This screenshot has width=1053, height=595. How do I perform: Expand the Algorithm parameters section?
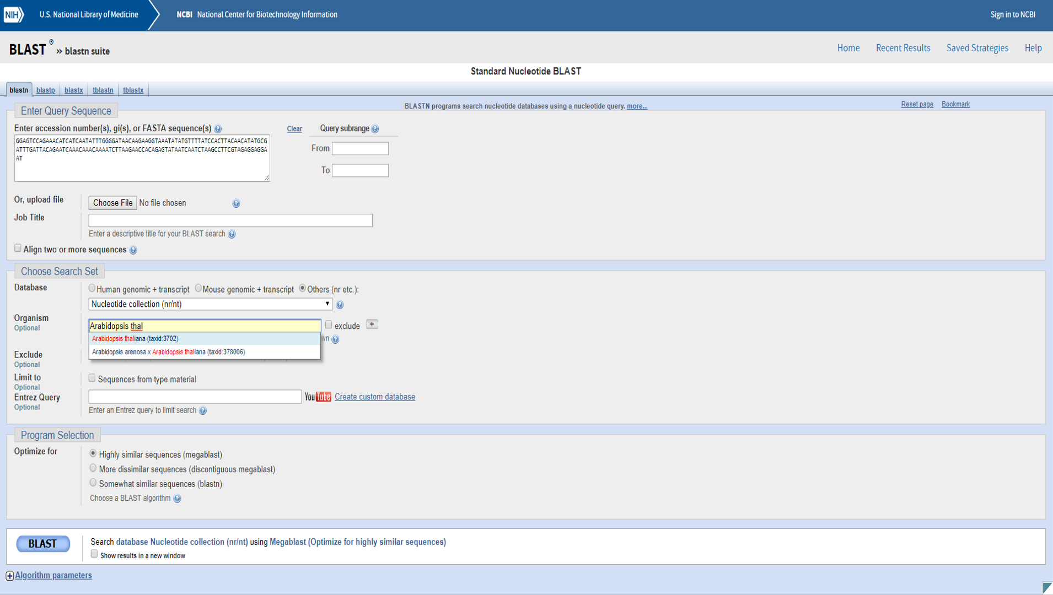click(x=53, y=575)
